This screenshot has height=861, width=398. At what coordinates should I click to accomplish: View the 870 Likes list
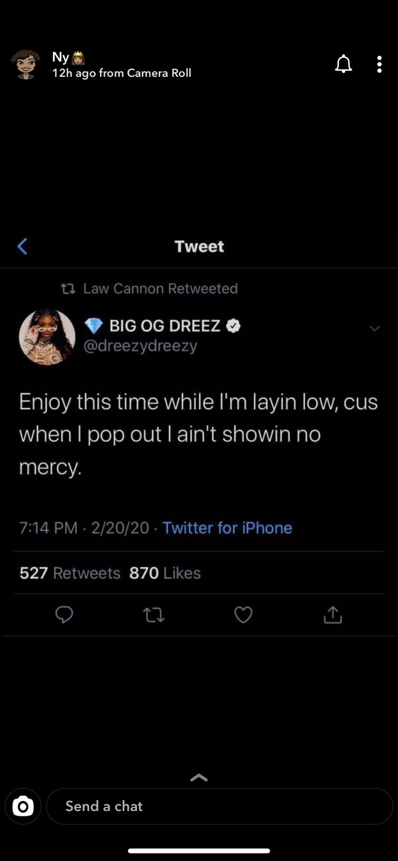point(165,573)
